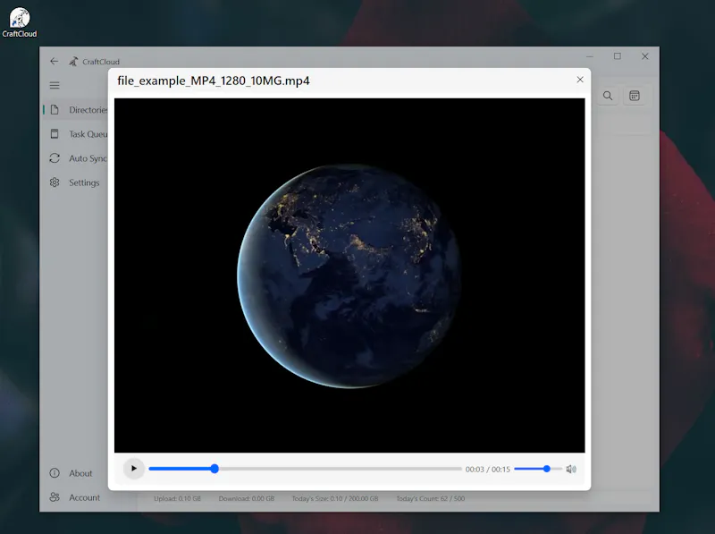Move the video seek slider thumb
The height and width of the screenshot is (534, 715).
point(214,469)
